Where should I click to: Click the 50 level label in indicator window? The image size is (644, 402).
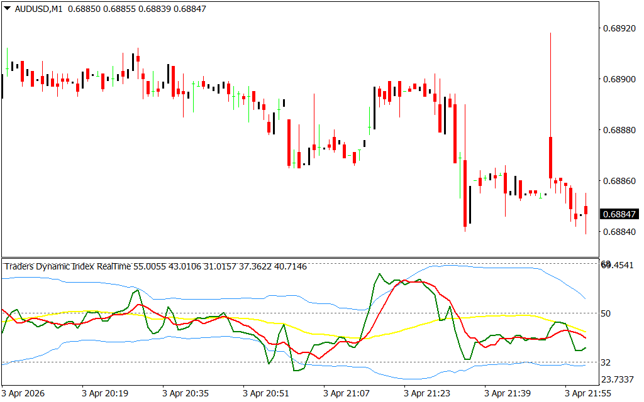pos(605,313)
